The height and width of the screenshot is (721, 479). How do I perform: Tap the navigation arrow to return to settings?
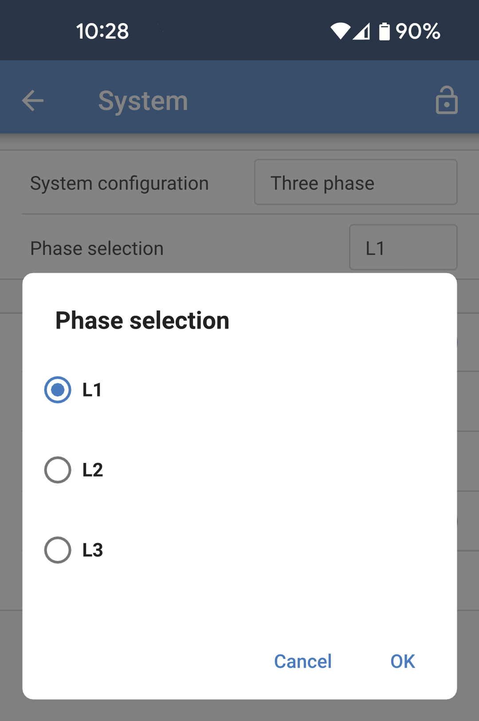(32, 100)
